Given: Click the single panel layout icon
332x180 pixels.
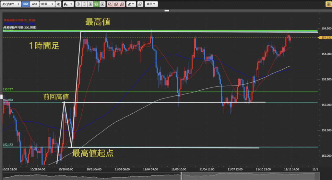Looking at the screenshot, I should (x=102, y=4).
